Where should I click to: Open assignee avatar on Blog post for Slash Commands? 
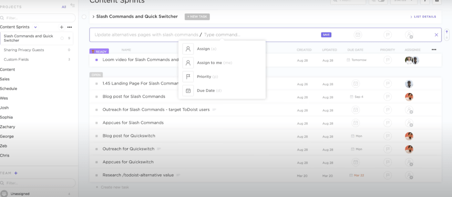tap(409, 97)
